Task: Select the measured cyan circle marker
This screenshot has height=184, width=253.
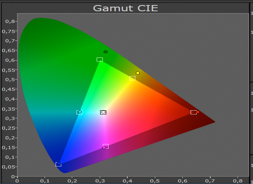Action: pos(80,112)
